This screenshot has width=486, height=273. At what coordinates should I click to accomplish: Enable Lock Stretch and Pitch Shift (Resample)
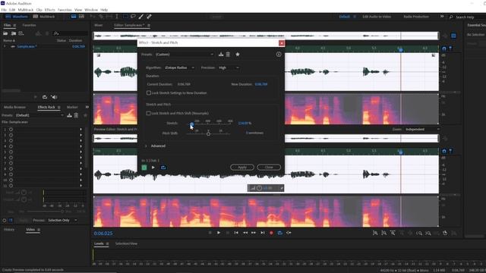[149, 113]
